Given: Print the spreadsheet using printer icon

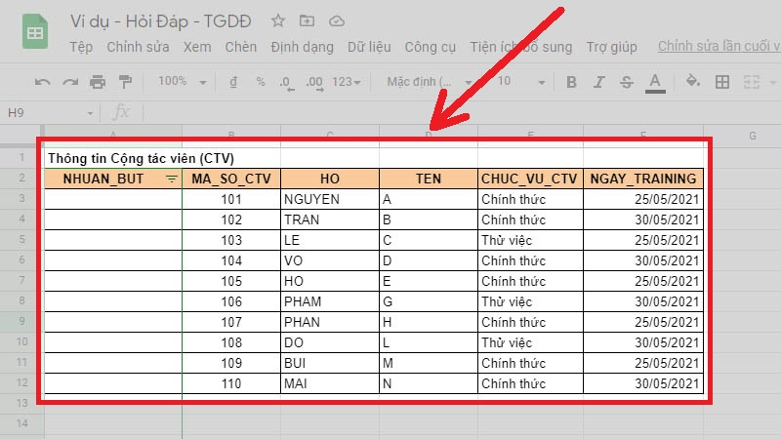Looking at the screenshot, I should tap(98, 82).
